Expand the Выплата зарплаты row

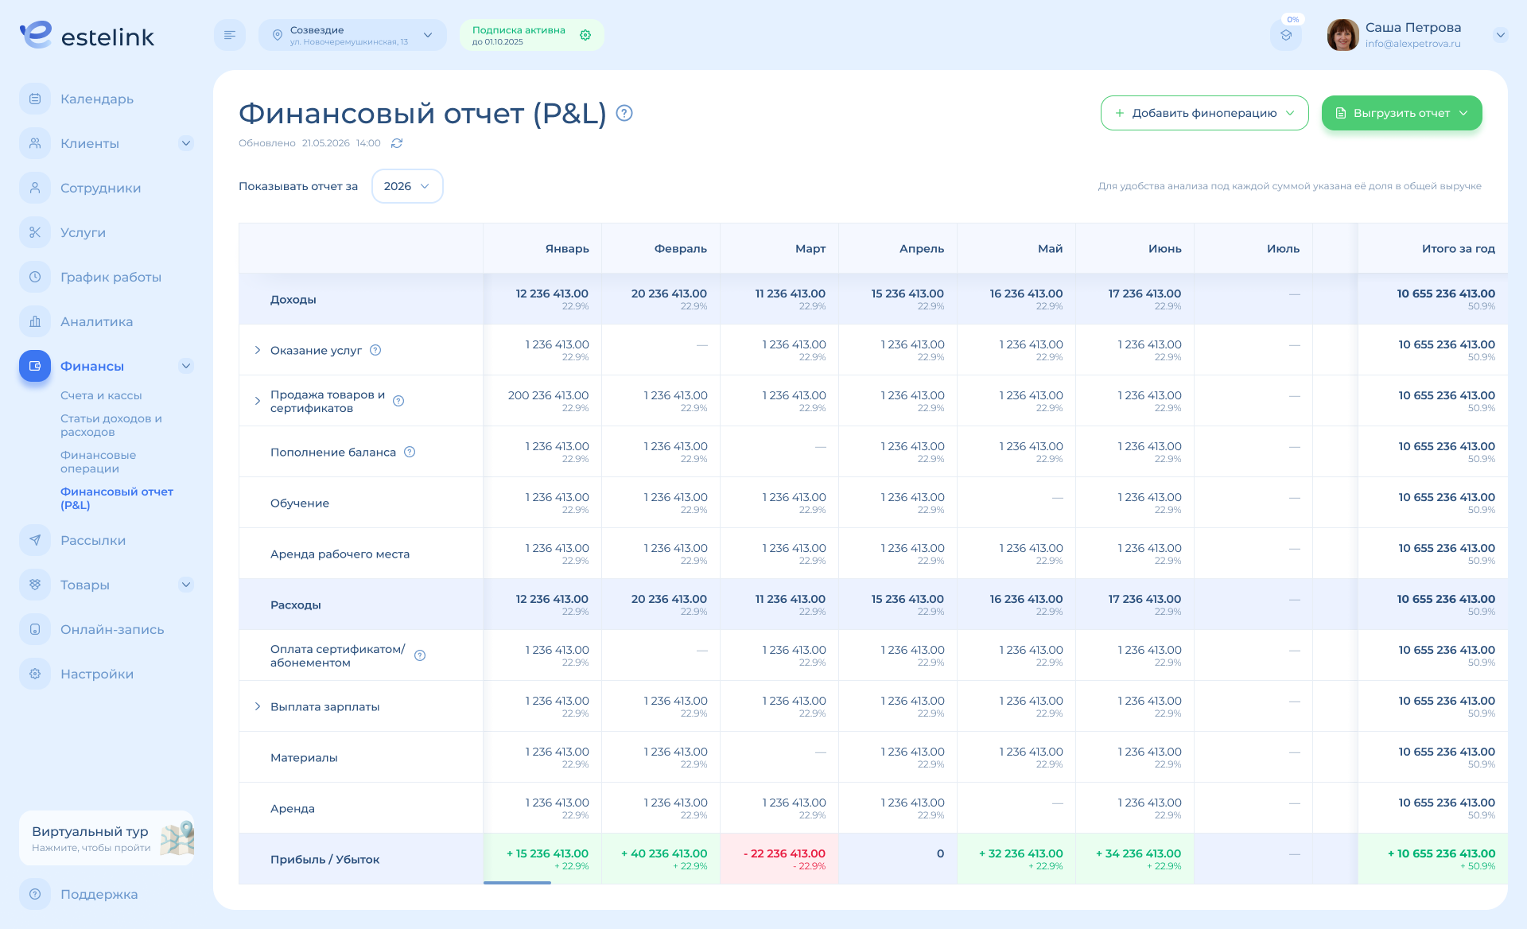(257, 706)
